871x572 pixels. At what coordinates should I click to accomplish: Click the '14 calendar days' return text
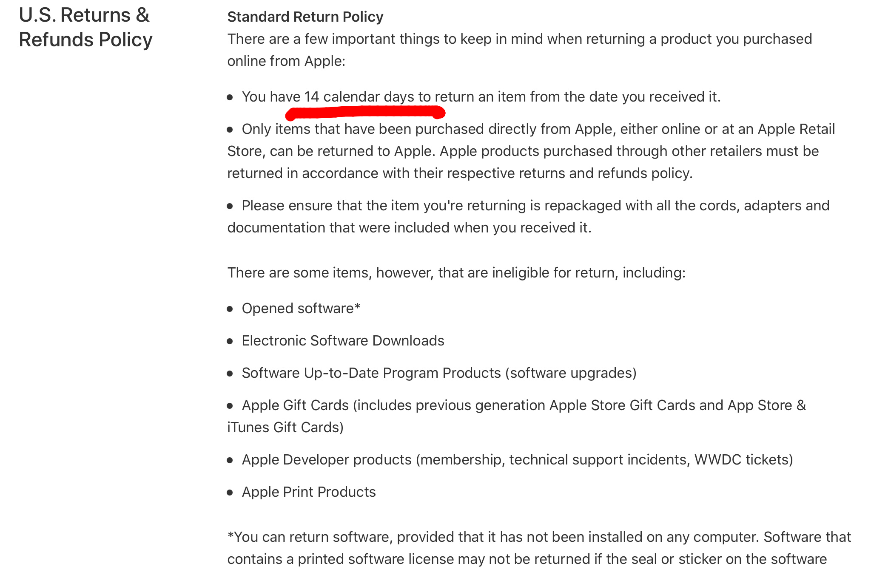coord(359,97)
